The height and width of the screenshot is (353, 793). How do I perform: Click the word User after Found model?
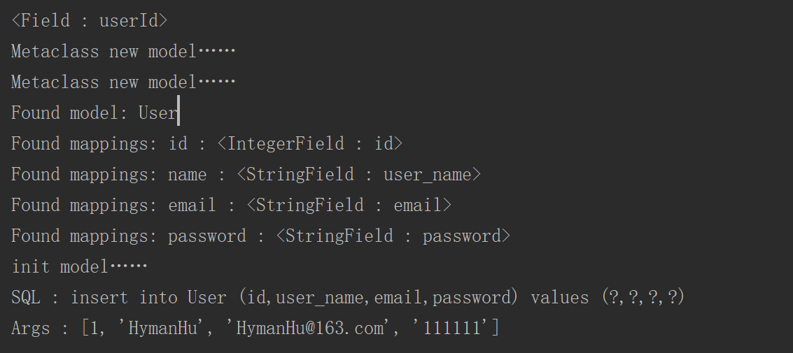tap(157, 113)
